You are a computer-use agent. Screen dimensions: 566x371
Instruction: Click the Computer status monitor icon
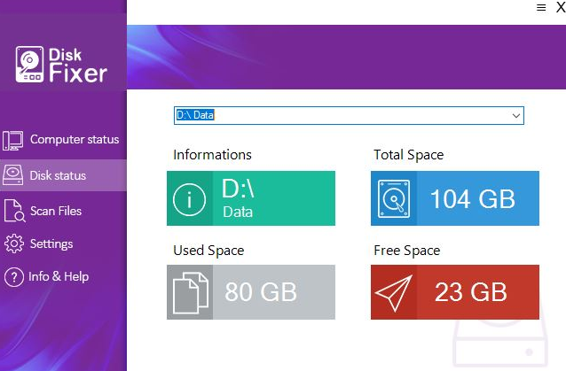(13, 141)
